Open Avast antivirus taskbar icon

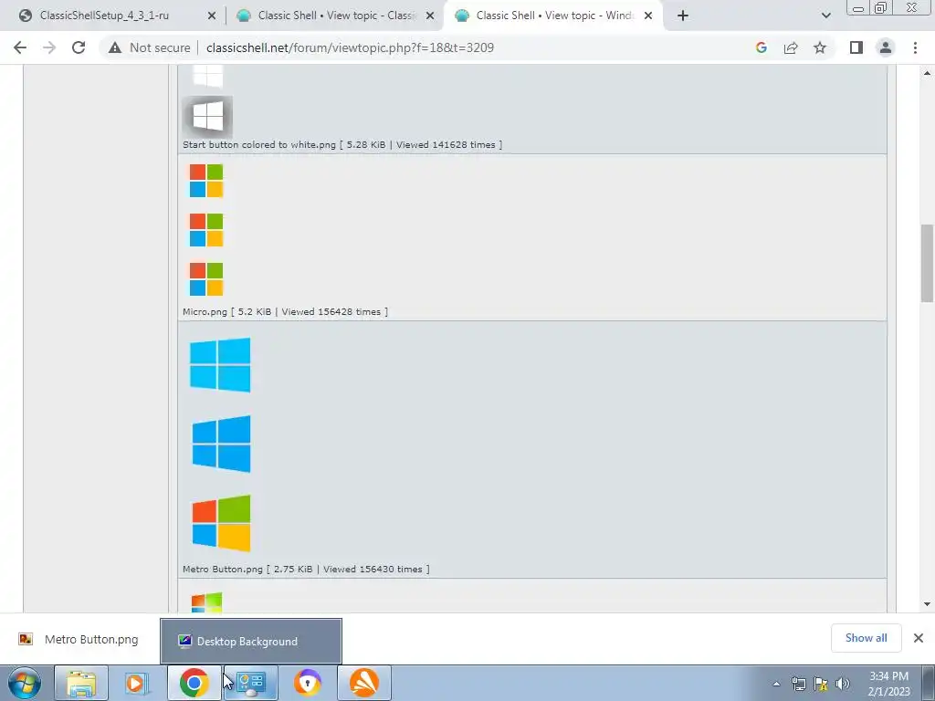[364, 683]
